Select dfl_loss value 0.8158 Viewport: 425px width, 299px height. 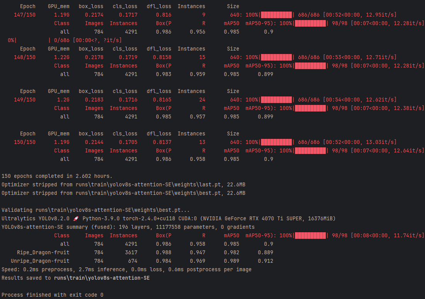pyautogui.click(x=162, y=57)
